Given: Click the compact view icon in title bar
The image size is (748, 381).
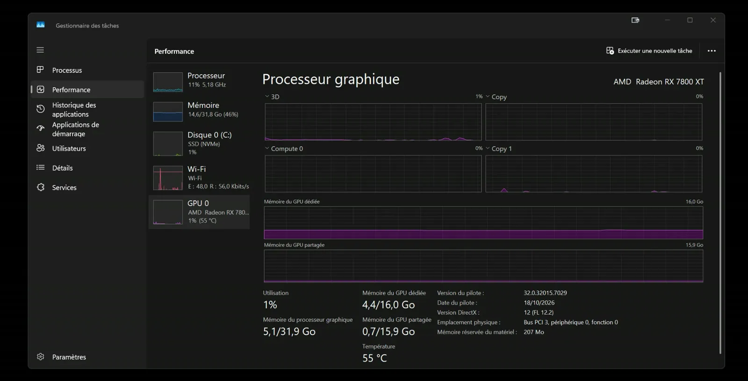Looking at the screenshot, I should pos(635,20).
